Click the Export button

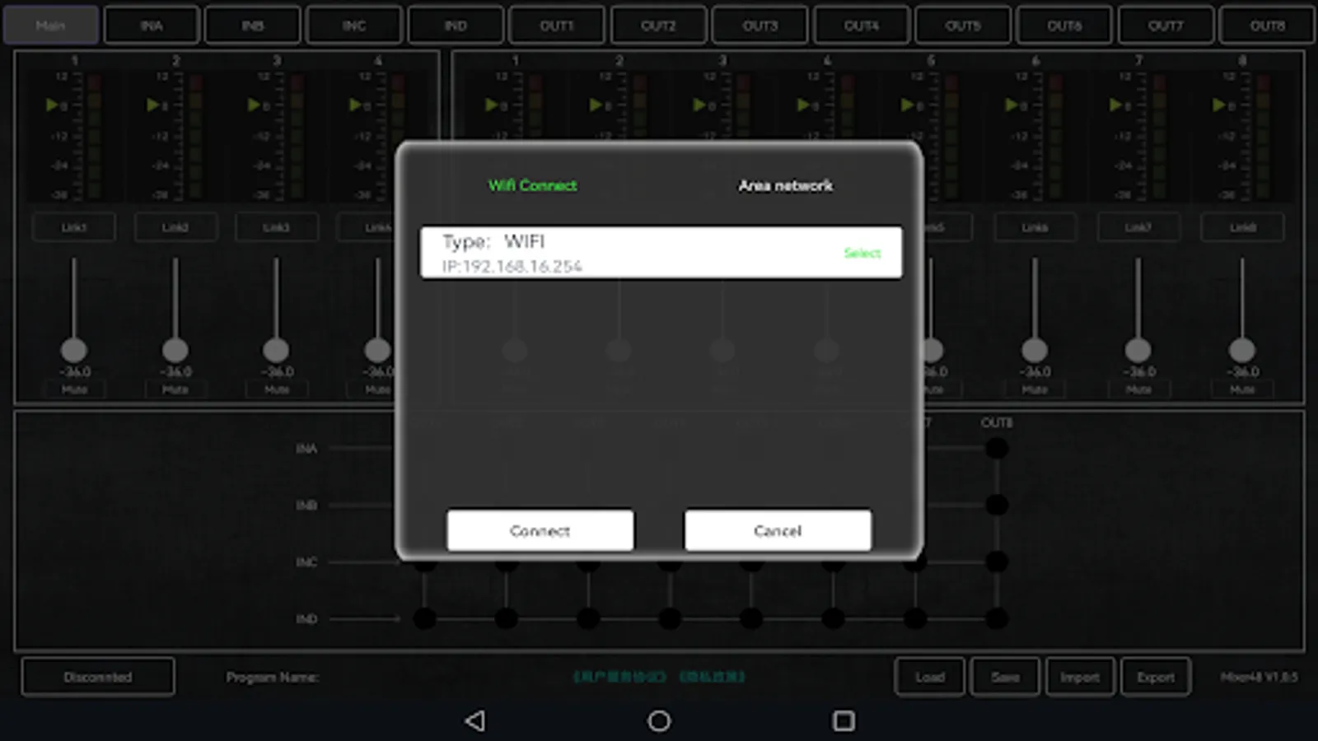[1156, 677]
